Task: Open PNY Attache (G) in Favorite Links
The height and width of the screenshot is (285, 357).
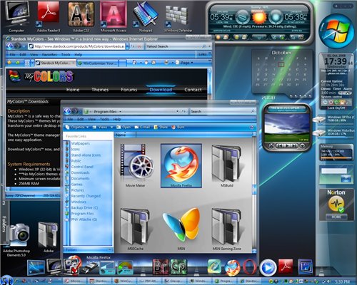Action: coord(84,219)
